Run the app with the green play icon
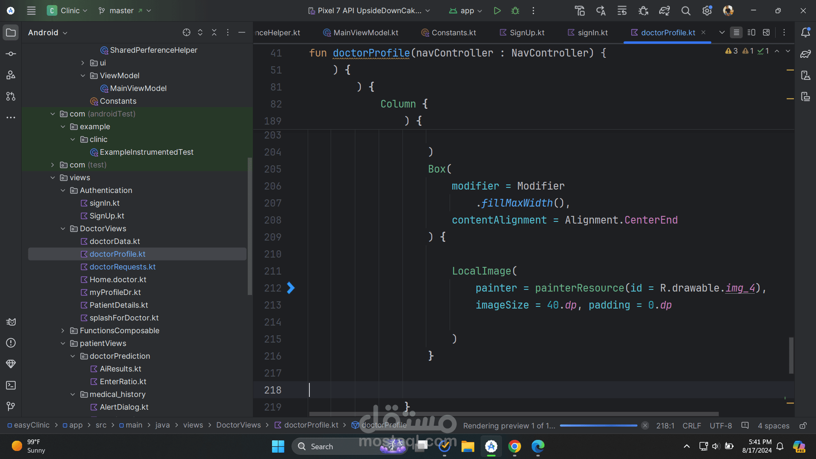The image size is (816, 459). tap(497, 11)
